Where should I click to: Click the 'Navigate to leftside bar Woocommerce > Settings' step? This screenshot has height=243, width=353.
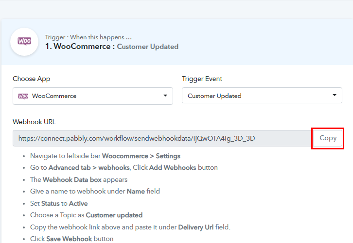(105, 156)
